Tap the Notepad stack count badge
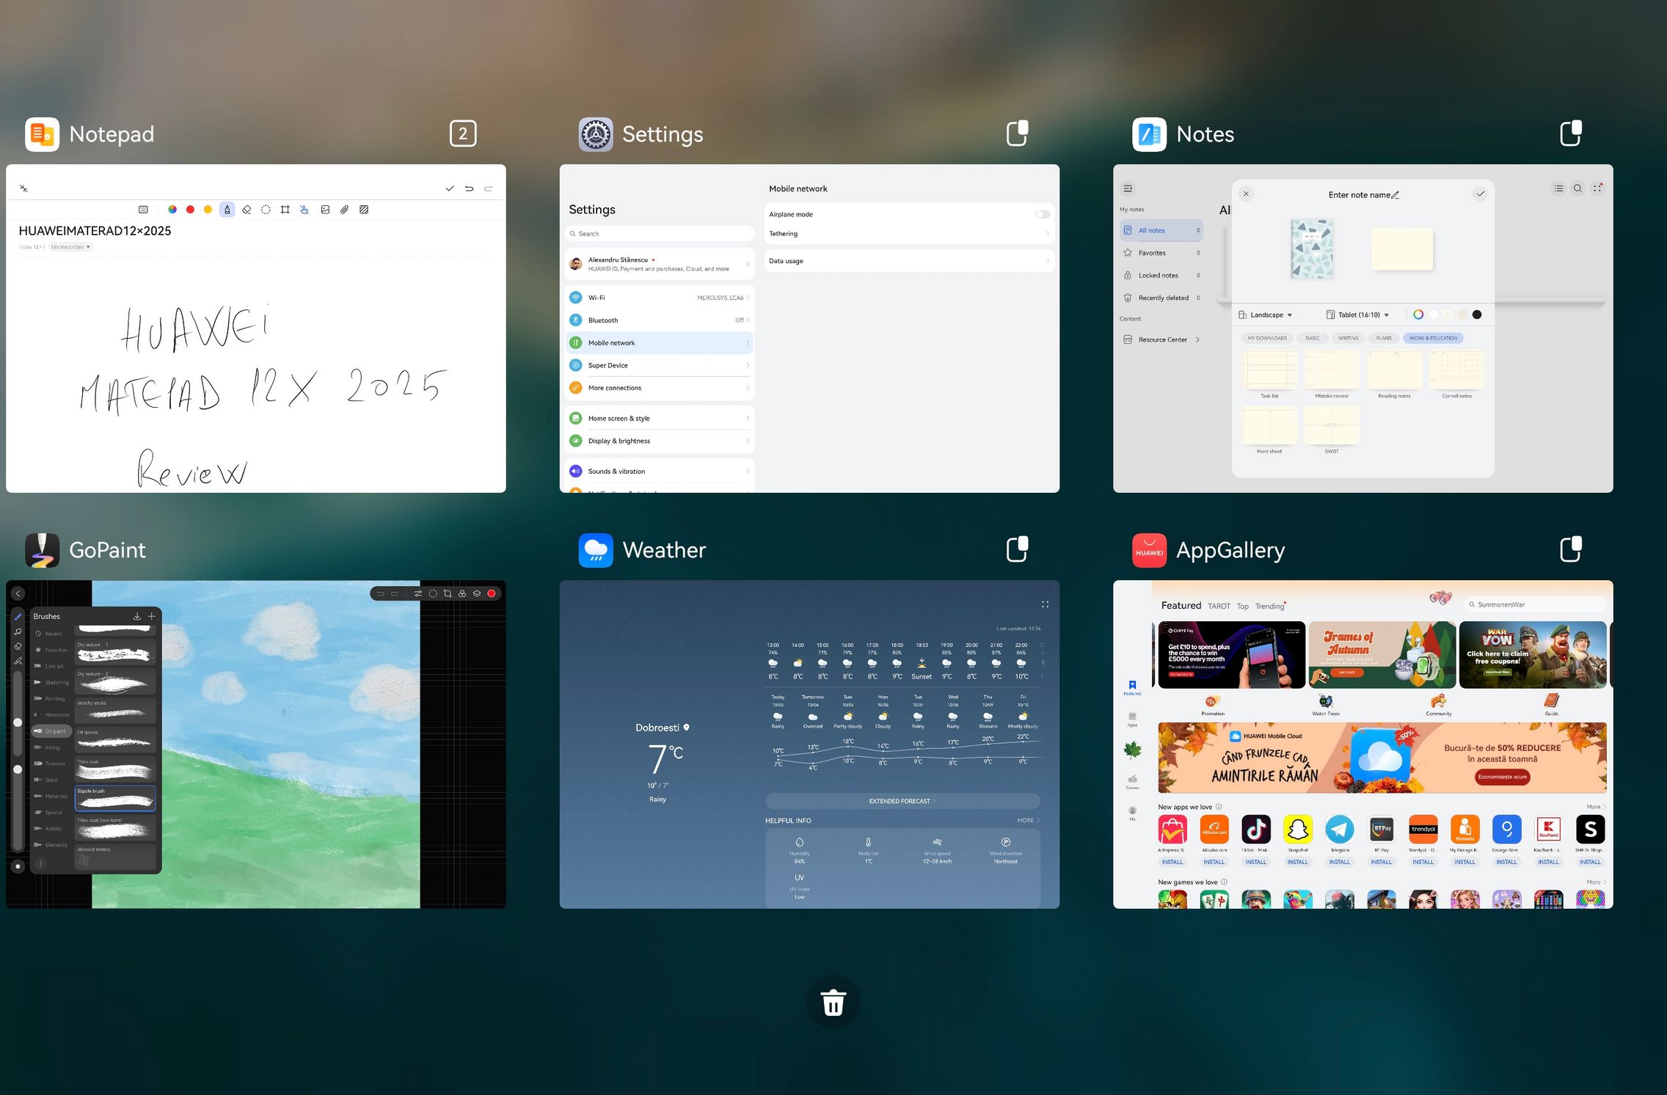Viewport: 1667px width, 1095px height. point(462,133)
